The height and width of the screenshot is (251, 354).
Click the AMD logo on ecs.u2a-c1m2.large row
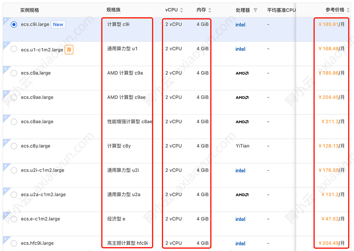(242, 195)
